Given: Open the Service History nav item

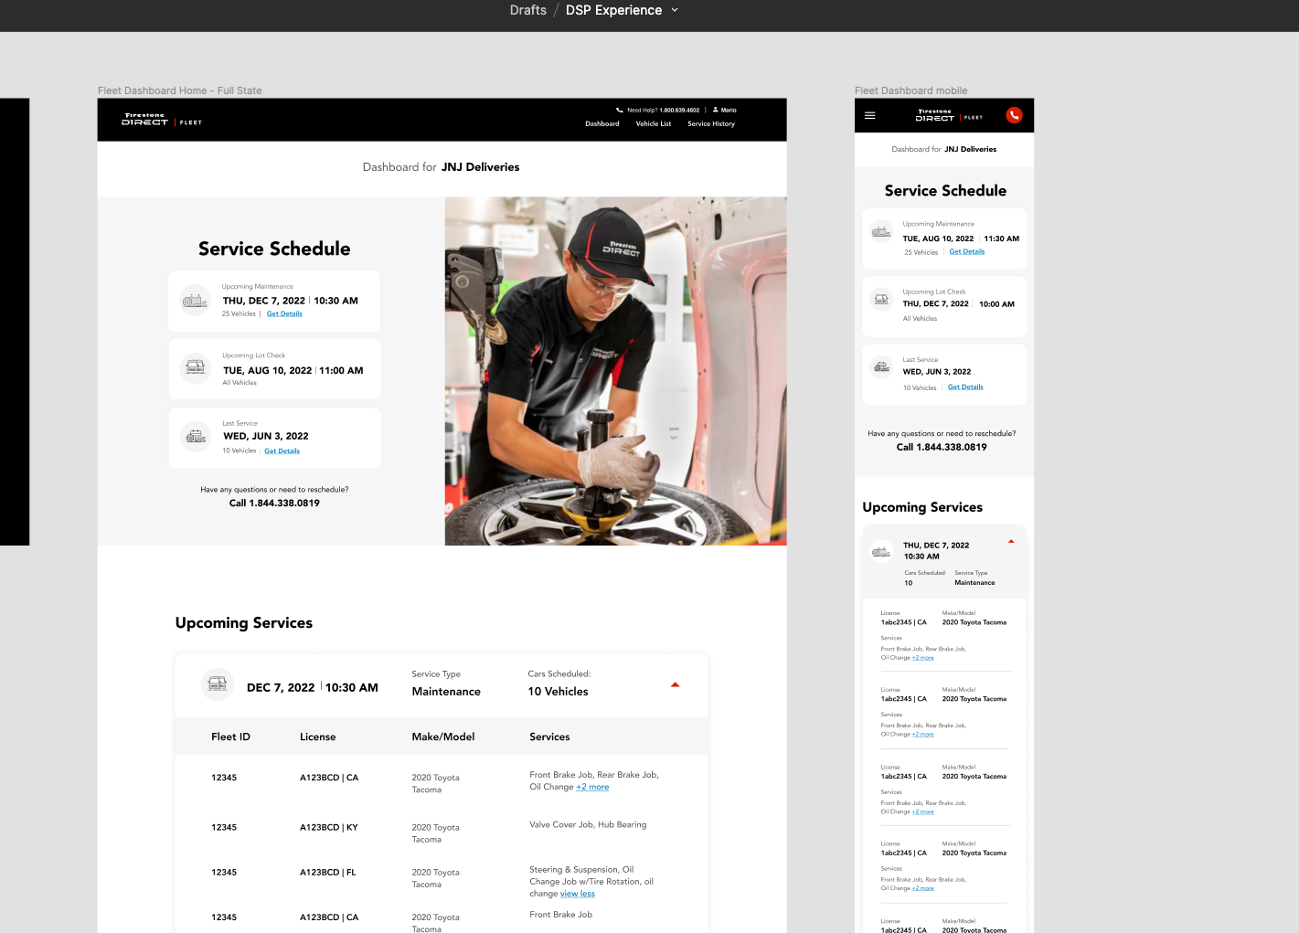Looking at the screenshot, I should [x=711, y=124].
